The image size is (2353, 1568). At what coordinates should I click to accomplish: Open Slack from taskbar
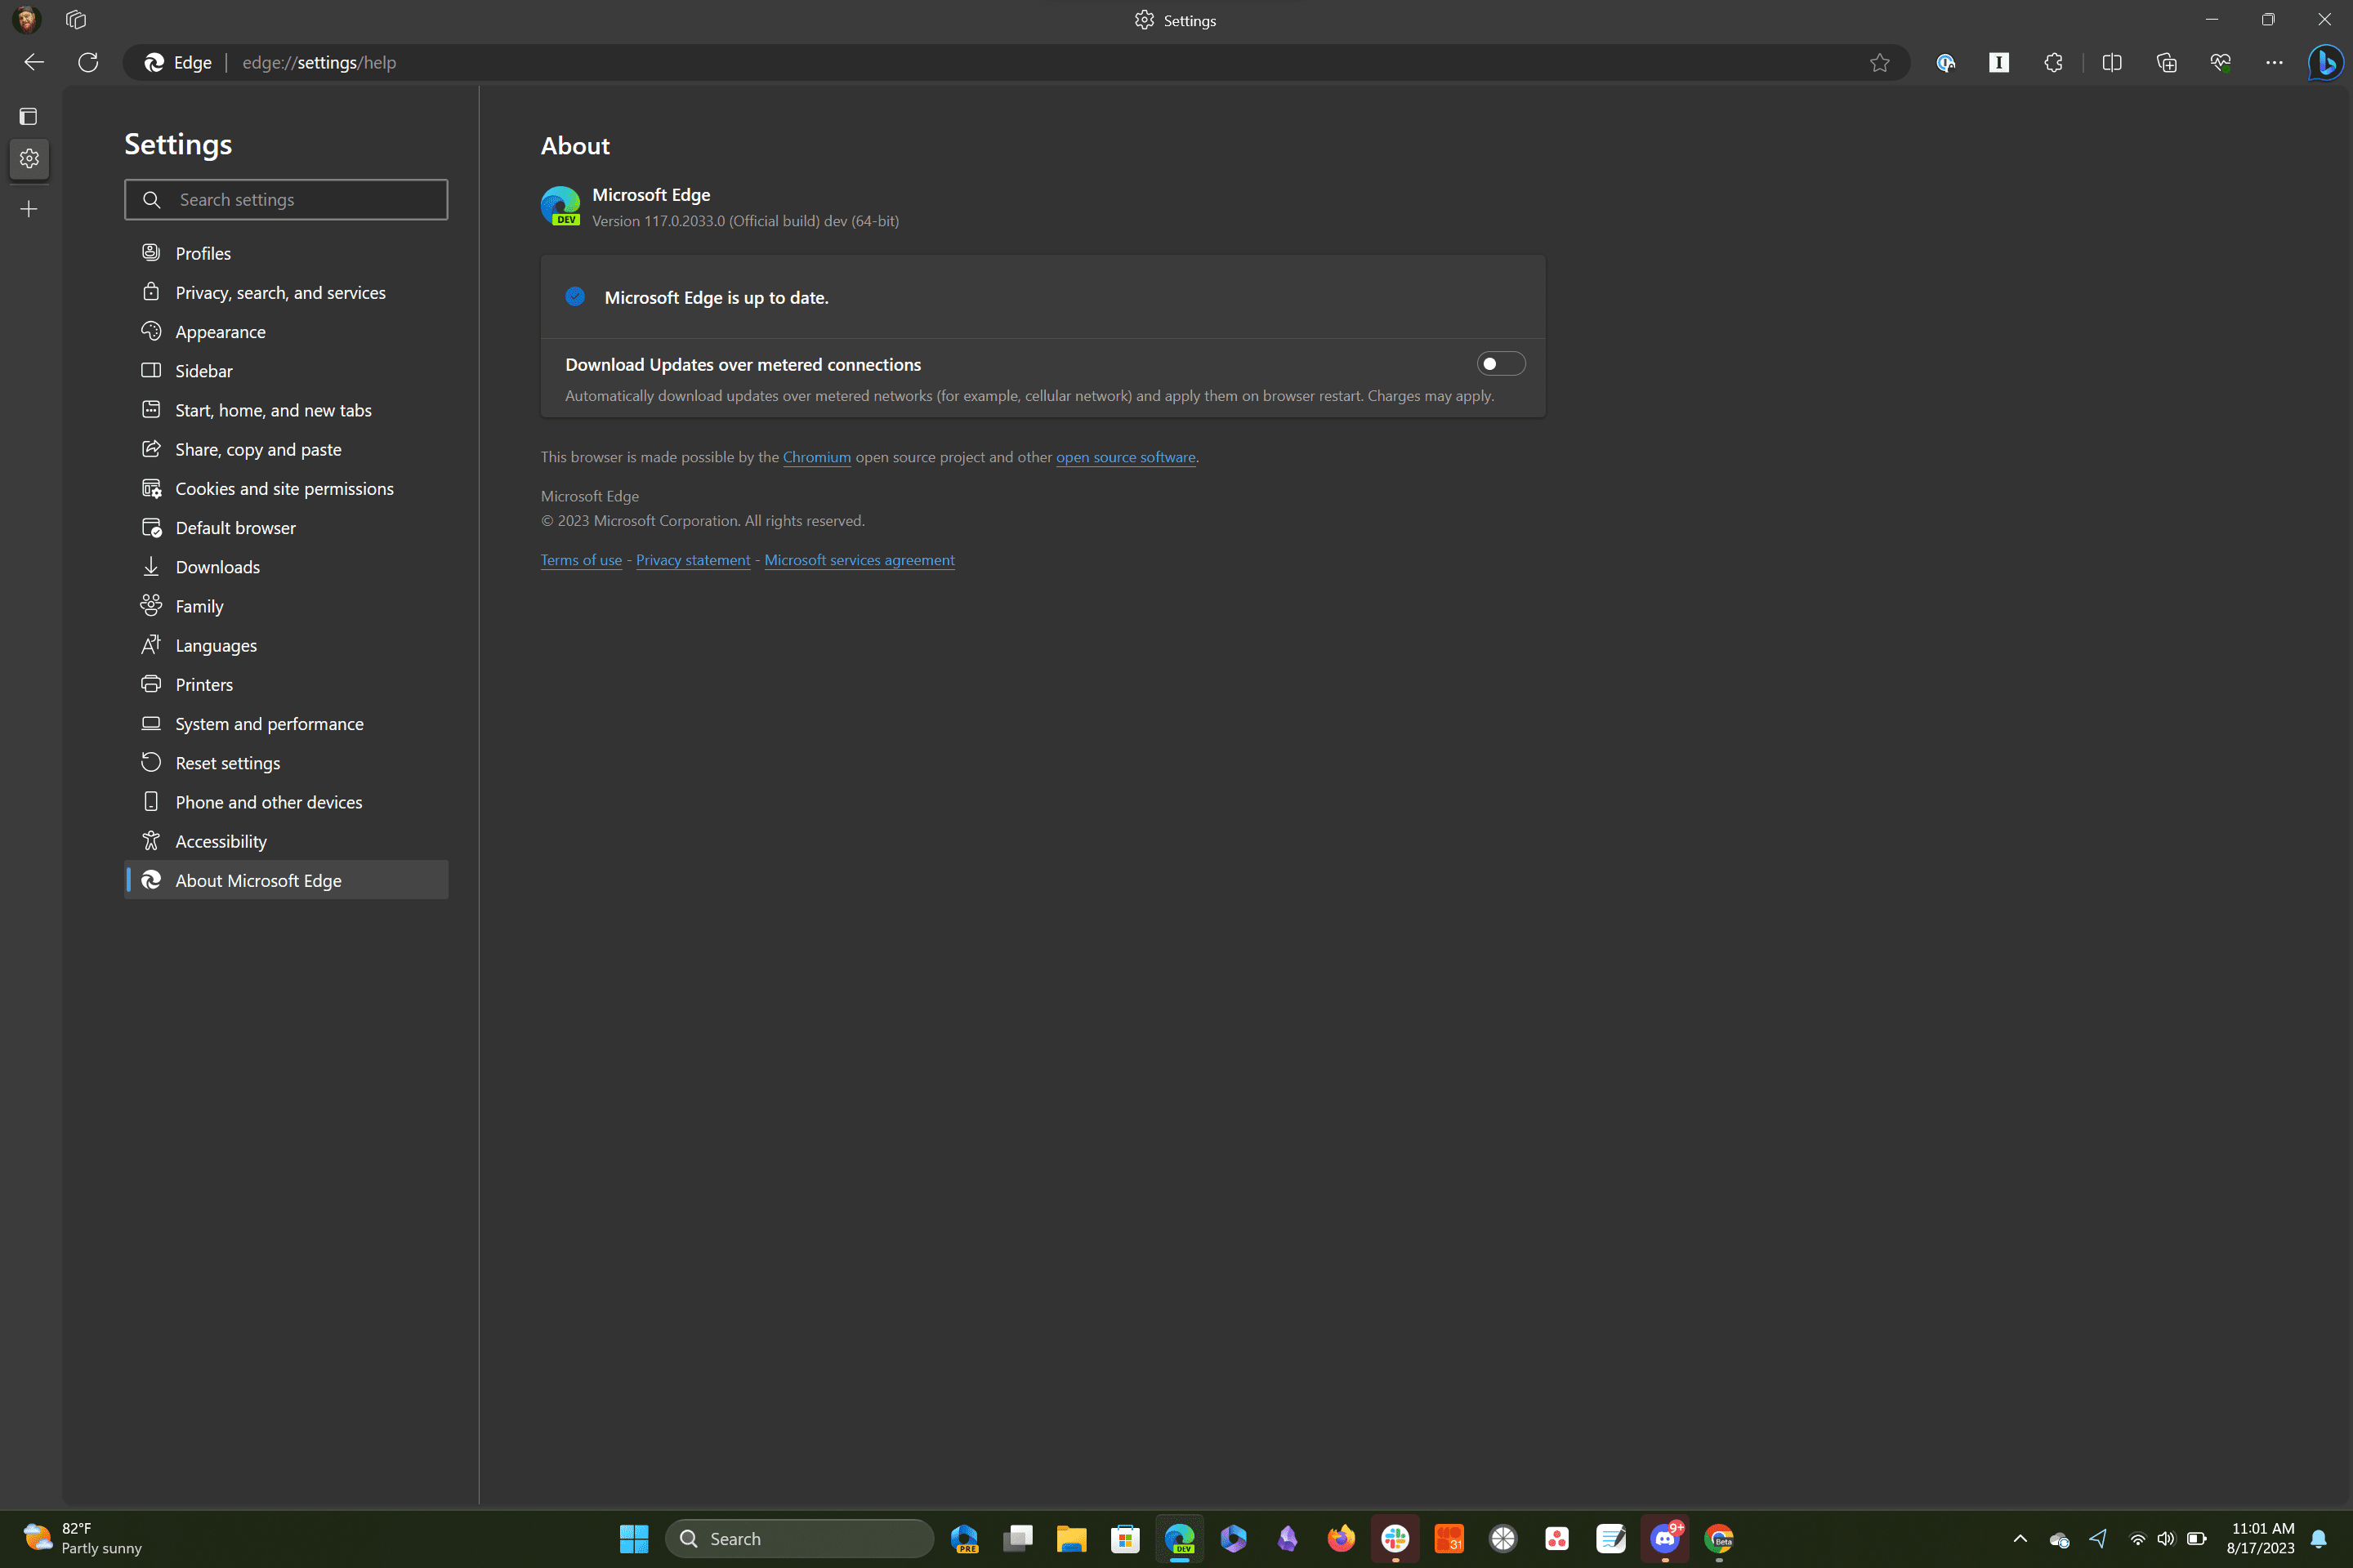coord(1395,1538)
